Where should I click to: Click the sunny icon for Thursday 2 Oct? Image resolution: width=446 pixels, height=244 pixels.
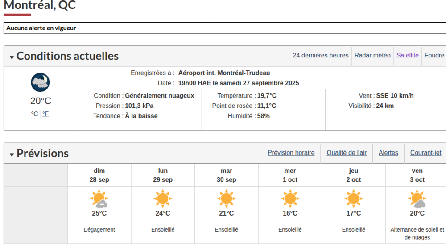tap(353, 198)
